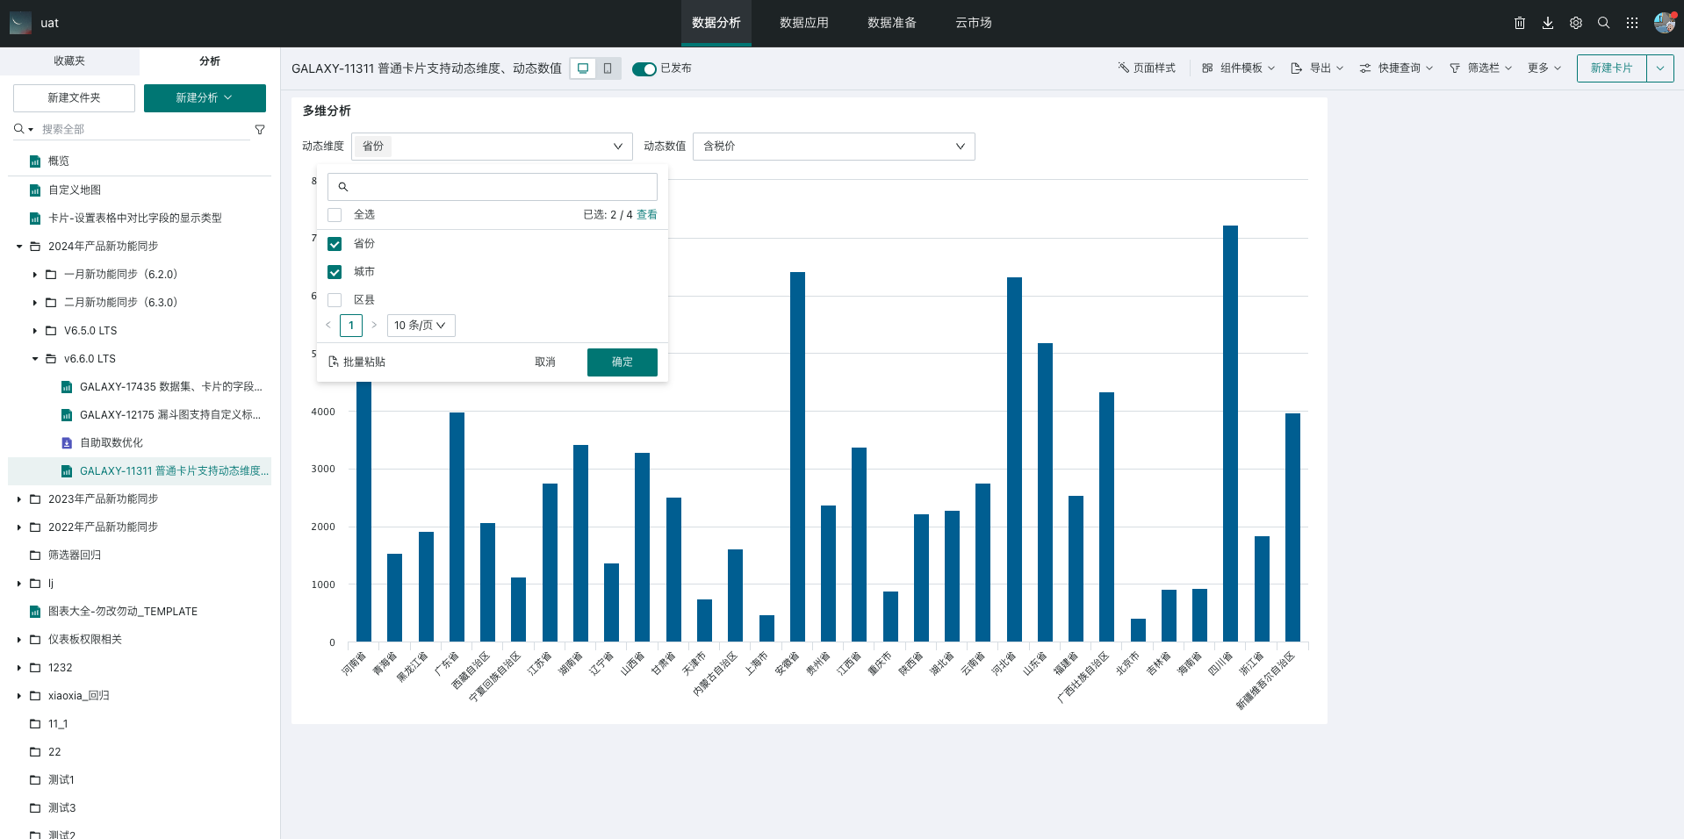Viewport: 1684px width, 839px height.
Task: Uncheck the 城市 checkbox
Action: [x=335, y=272]
